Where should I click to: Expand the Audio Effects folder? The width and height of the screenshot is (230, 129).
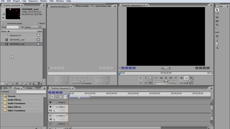click(x=2, y=100)
